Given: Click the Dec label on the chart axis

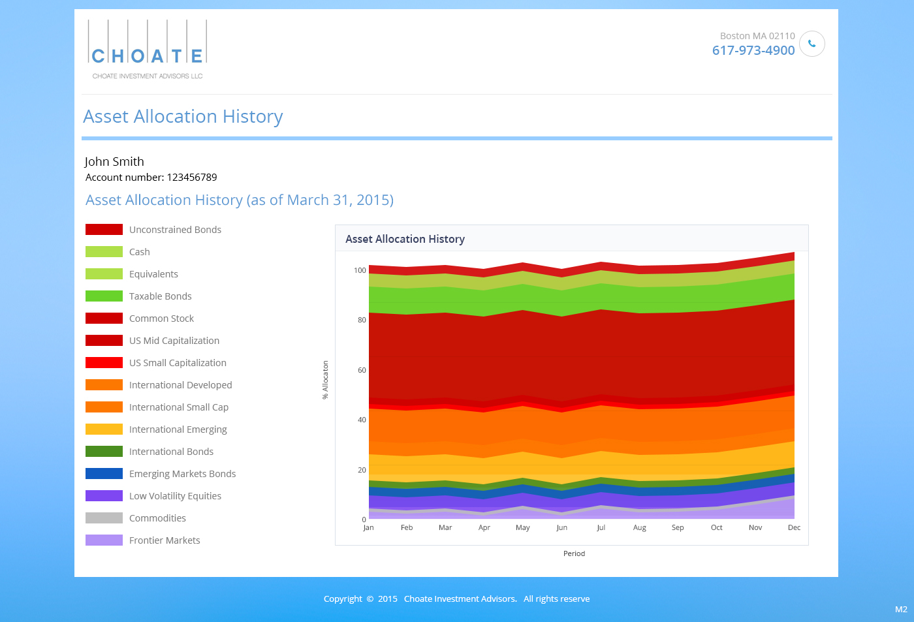Looking at the screenshot, I should point(794,527).
